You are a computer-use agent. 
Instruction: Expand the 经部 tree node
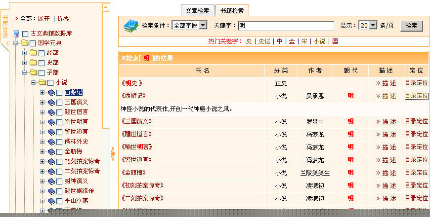pyautogui.click(x=24, y=53)
